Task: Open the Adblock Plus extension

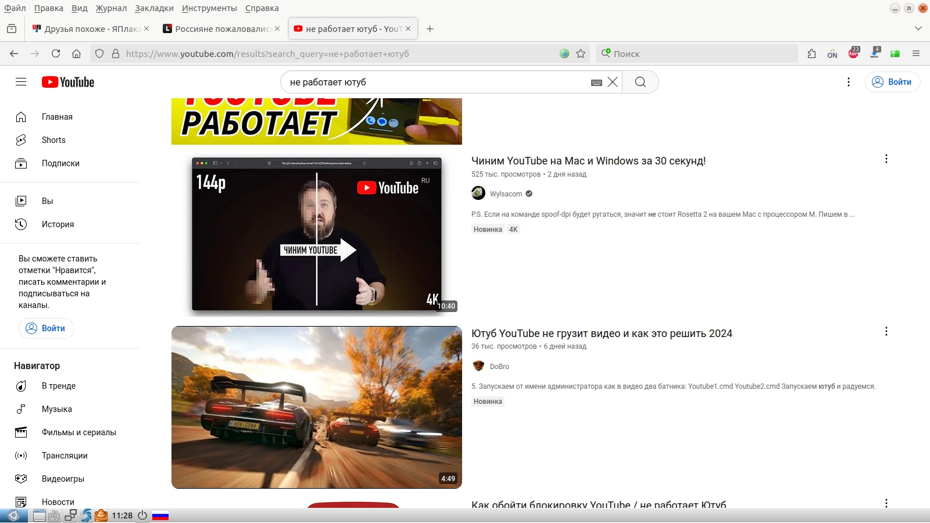Action: coord(854,53)
